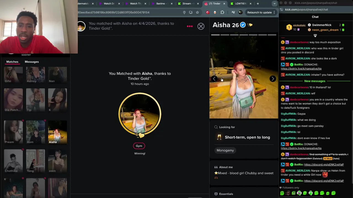Screen dimensions: 353x198
Task: Open Chrome three-dot menu beside Relaunch
Action: pyautogui.click(x=274, y=12)
